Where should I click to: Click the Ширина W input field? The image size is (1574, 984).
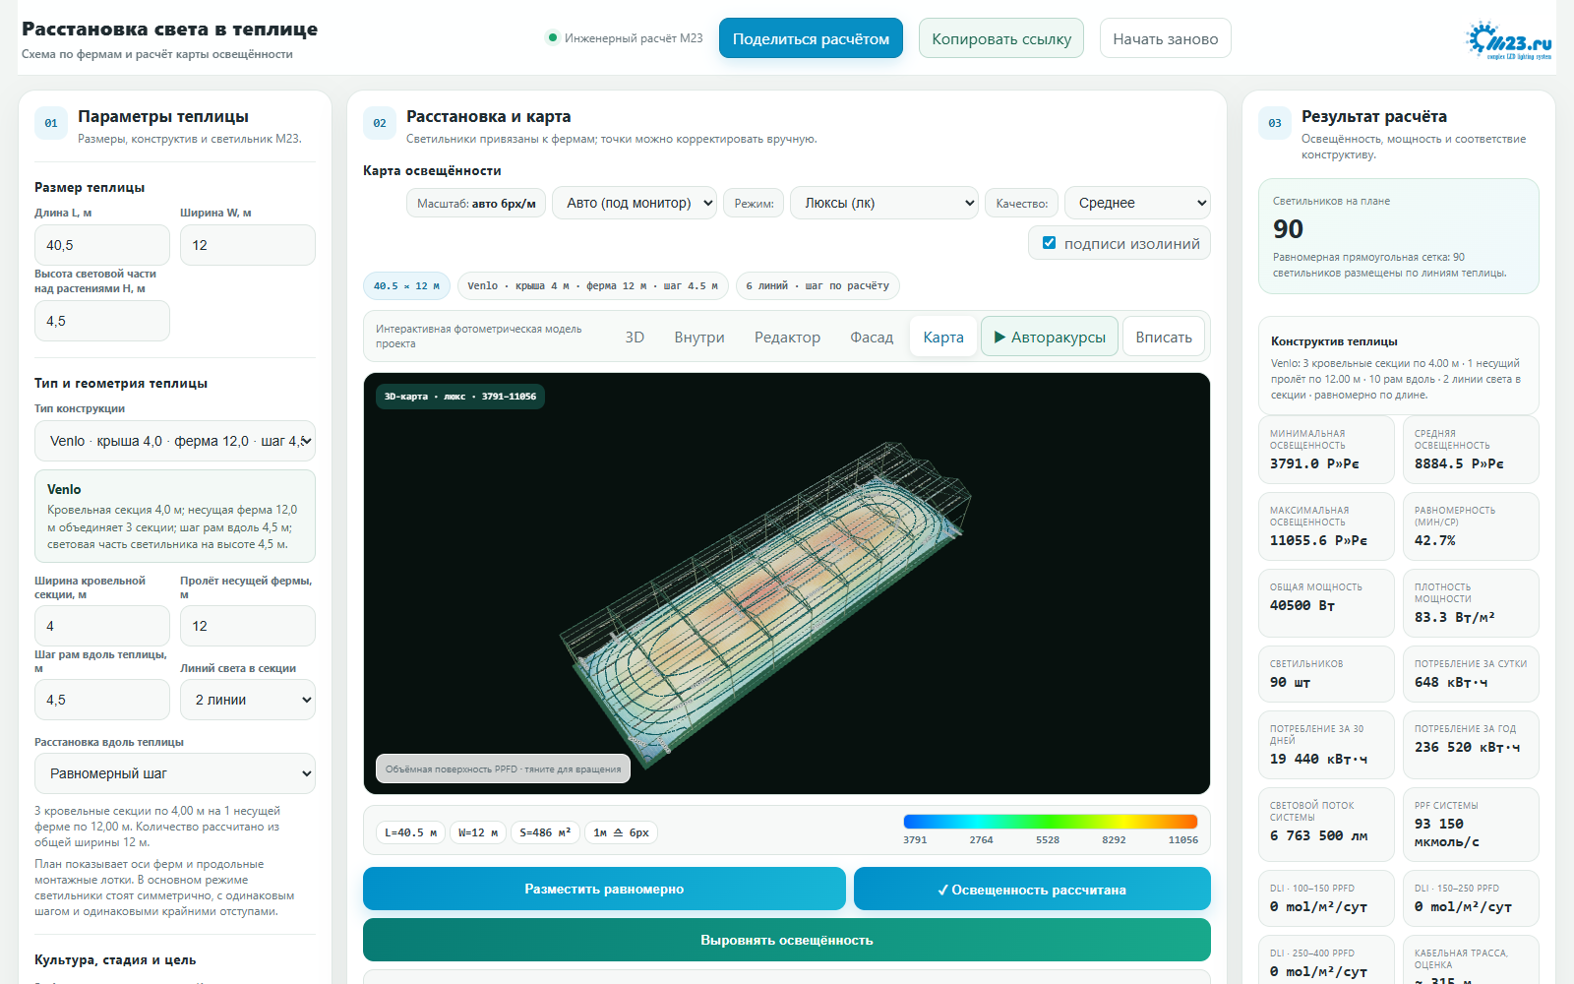248,245
